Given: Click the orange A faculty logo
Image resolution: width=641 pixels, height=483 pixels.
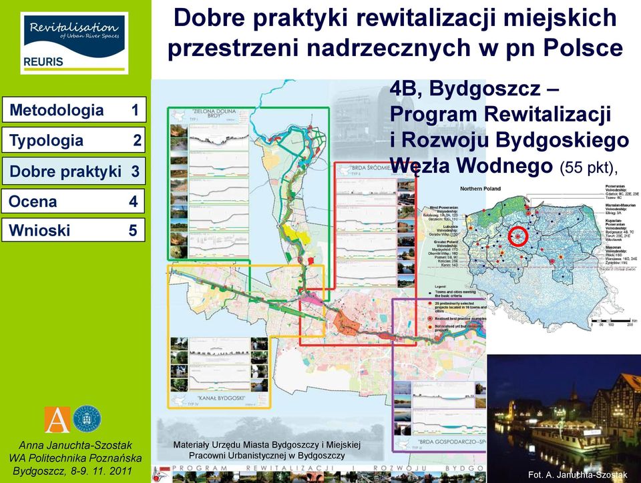Looking at the screenshot, I should (57, 420).
